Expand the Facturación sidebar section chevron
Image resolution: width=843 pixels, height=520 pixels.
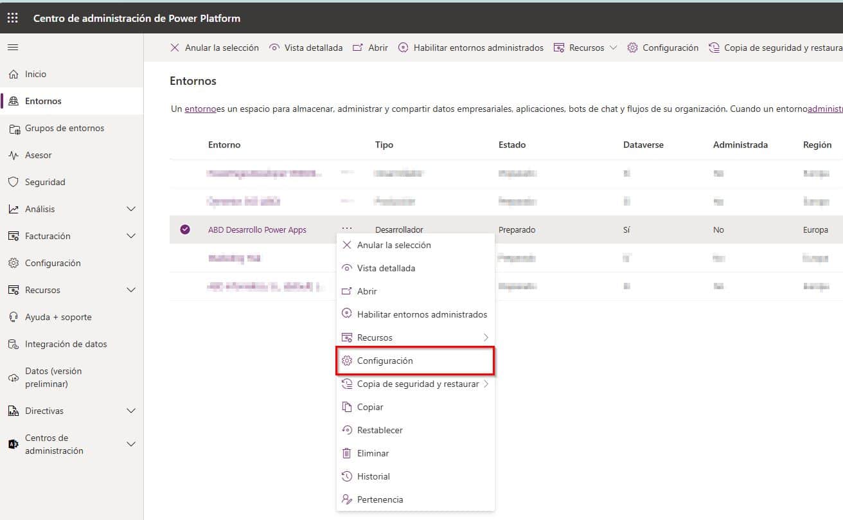[131, 236]
